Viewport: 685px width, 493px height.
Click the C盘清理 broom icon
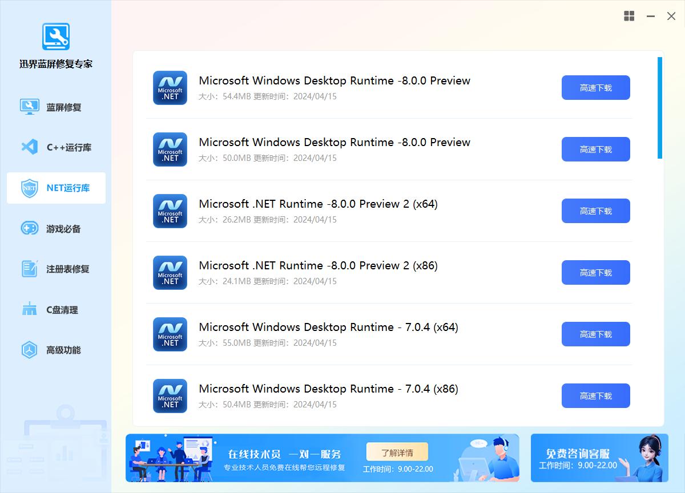pyautogui.click(x=29, y=310)
